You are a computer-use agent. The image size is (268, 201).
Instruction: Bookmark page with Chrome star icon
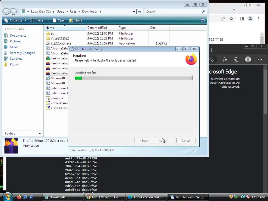(x=231, y=19)
